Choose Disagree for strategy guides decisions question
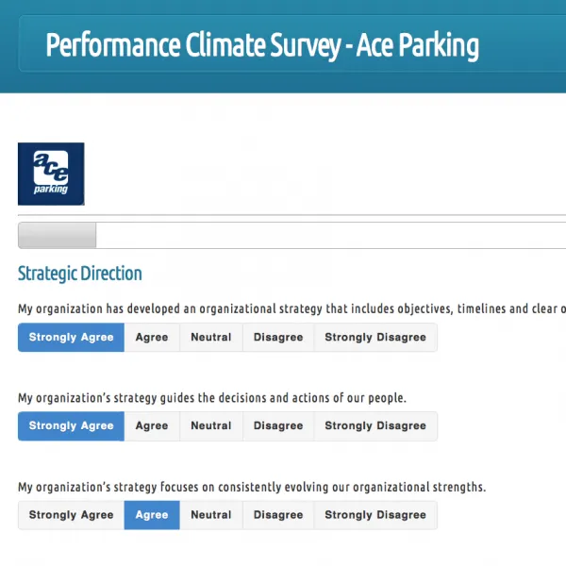The height and width of the screenshot is (566, 566). [278, 426]
